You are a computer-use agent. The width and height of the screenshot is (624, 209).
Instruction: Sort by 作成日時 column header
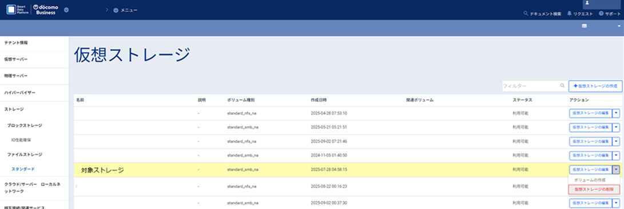pos(319,100)
